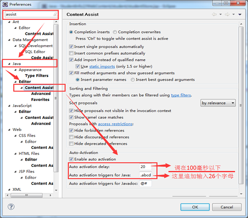
Task: Open the back history dropdown arrow
Action: pos(220,15)
